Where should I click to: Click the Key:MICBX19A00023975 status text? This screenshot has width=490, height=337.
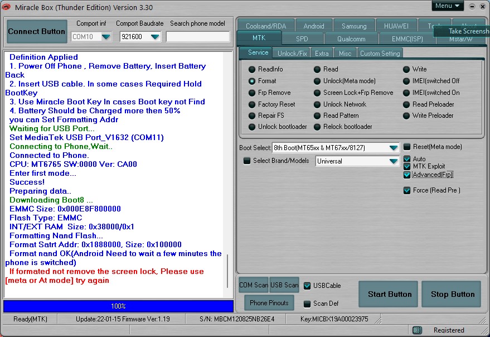pos(334,319)
